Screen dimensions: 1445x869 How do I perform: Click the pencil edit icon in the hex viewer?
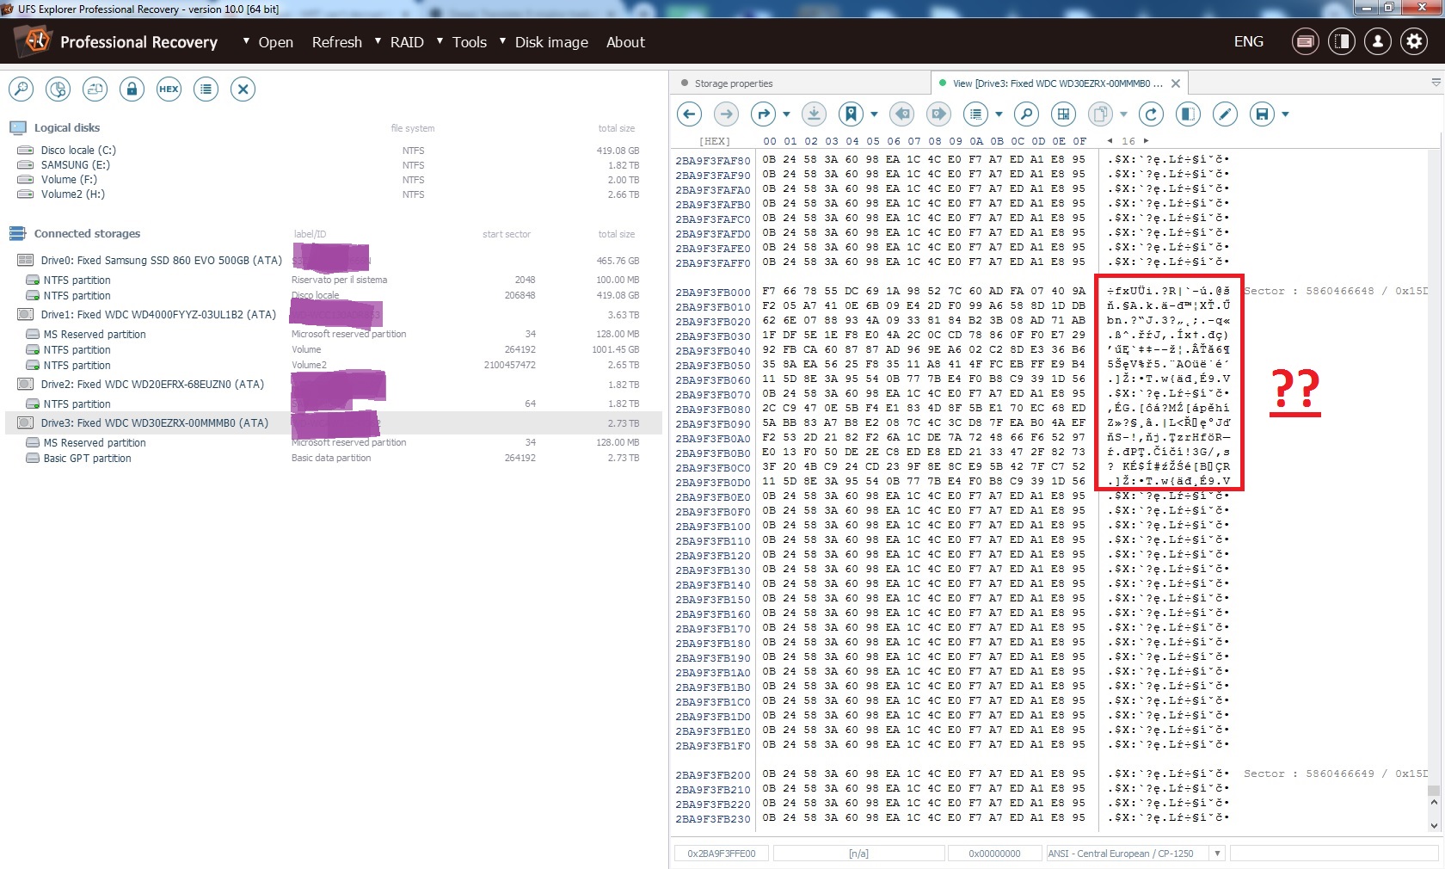pos(1225,114)
